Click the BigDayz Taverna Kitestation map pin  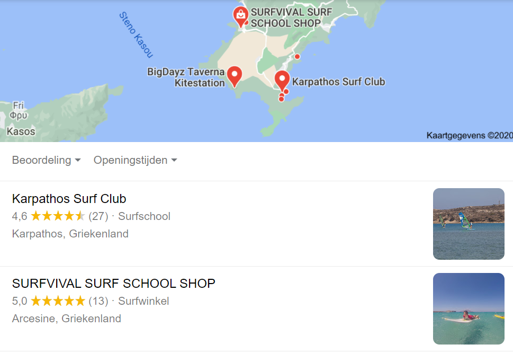coord(234,76)
